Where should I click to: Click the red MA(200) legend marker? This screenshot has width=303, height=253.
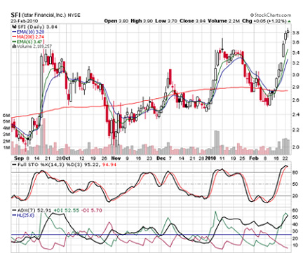(x=14, y=36)
